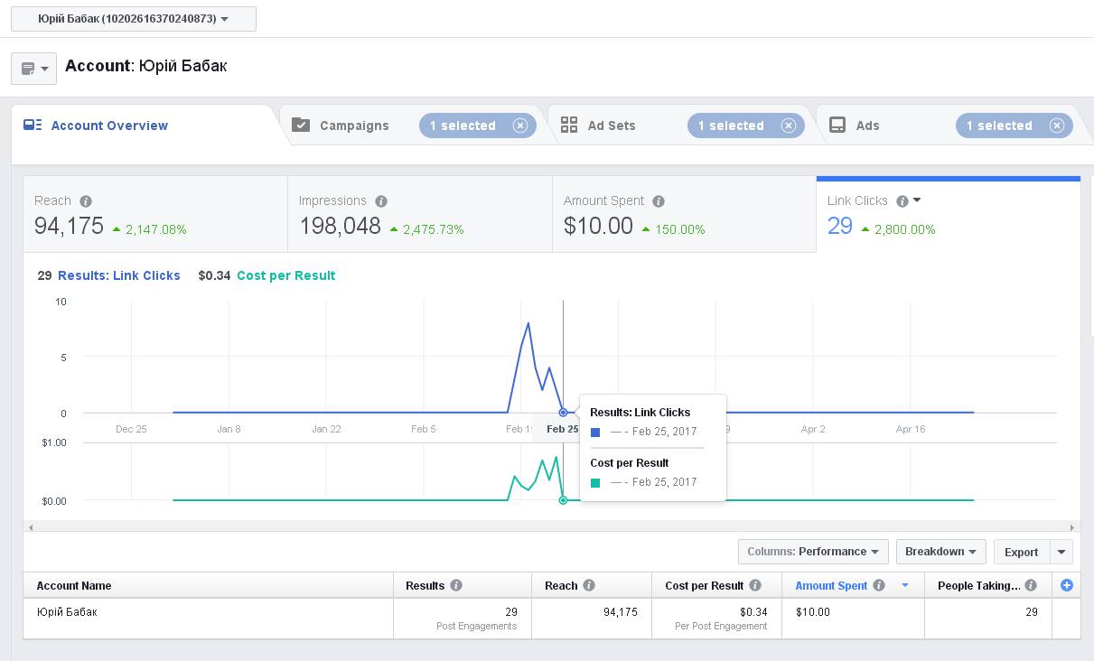Click info icon beside Impressions metric
The image size is (1094, 661).
click(x=381, y=201)
